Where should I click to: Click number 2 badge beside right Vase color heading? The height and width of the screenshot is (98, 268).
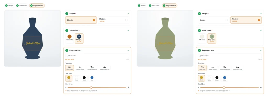[199, 30]
